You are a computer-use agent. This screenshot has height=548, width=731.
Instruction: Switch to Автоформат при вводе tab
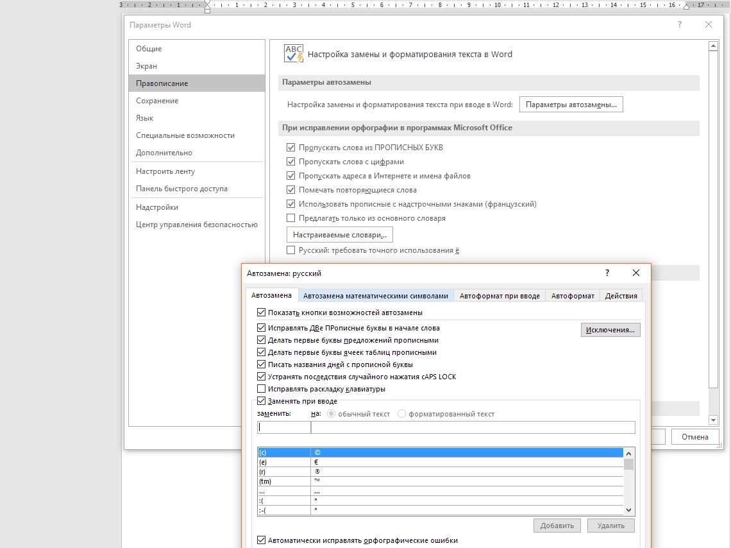[500, 296]
